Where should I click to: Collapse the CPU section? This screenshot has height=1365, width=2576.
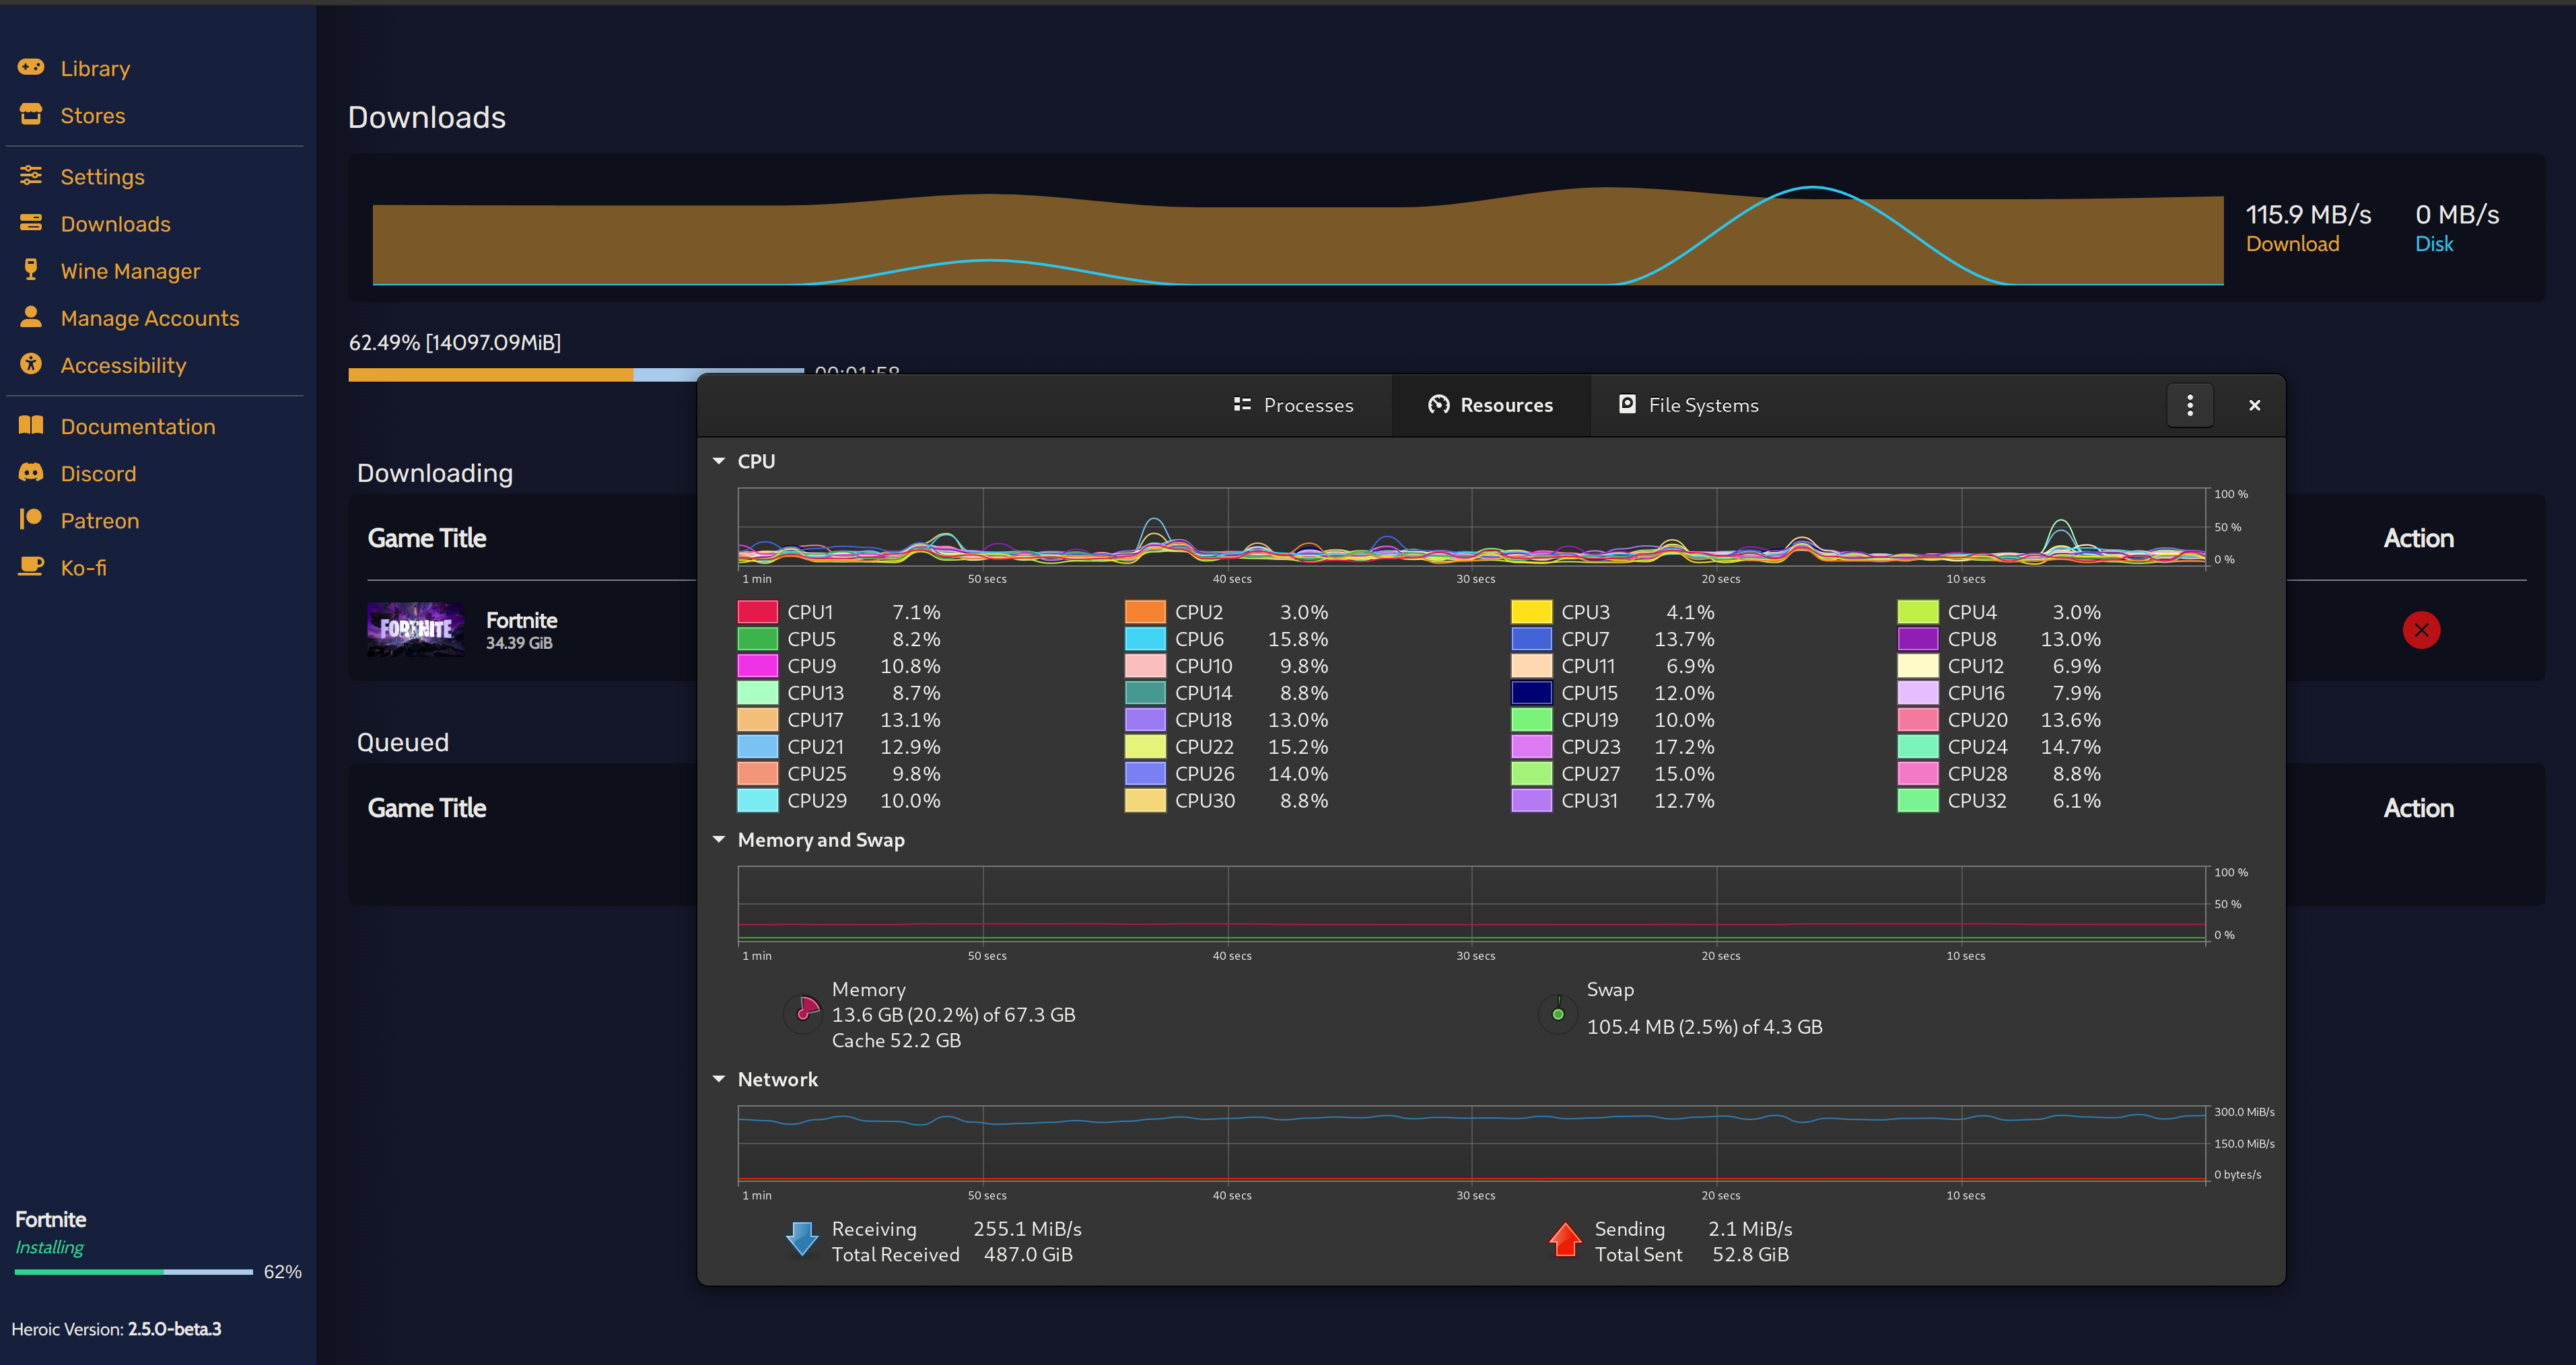tap(719, 460)
